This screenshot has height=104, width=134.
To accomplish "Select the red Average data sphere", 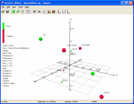I will (x=80, y=48).
